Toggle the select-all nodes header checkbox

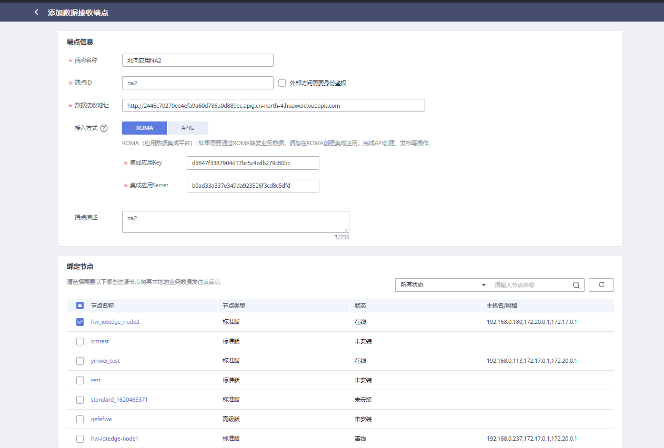click(80, 306)
